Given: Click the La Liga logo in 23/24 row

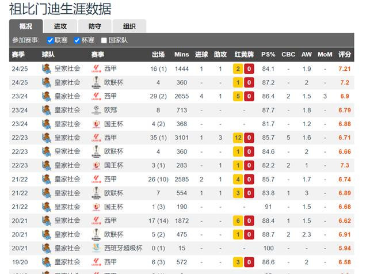Looking at the screenshot, I should [x=96, y=96].
